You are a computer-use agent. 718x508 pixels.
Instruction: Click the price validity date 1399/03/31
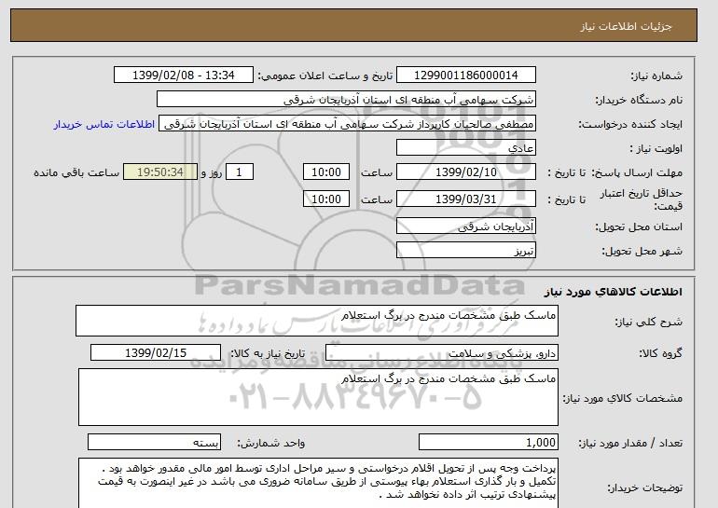click(x=465, y=199)
